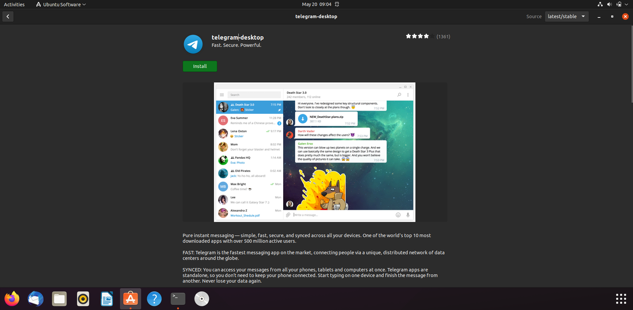Screen dimensions: 633x310
Task: Maximize the Ubuntu Software window
Action: (612, 17)
